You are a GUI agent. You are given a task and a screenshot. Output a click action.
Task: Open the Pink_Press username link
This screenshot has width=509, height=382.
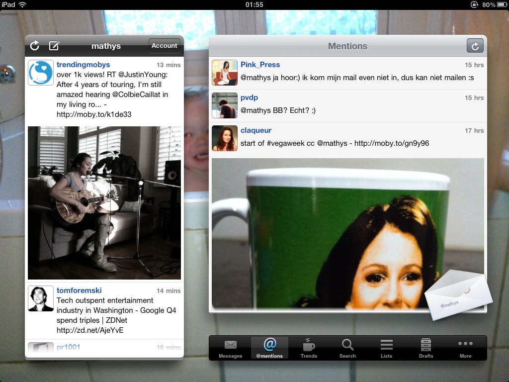pos(260,65)
